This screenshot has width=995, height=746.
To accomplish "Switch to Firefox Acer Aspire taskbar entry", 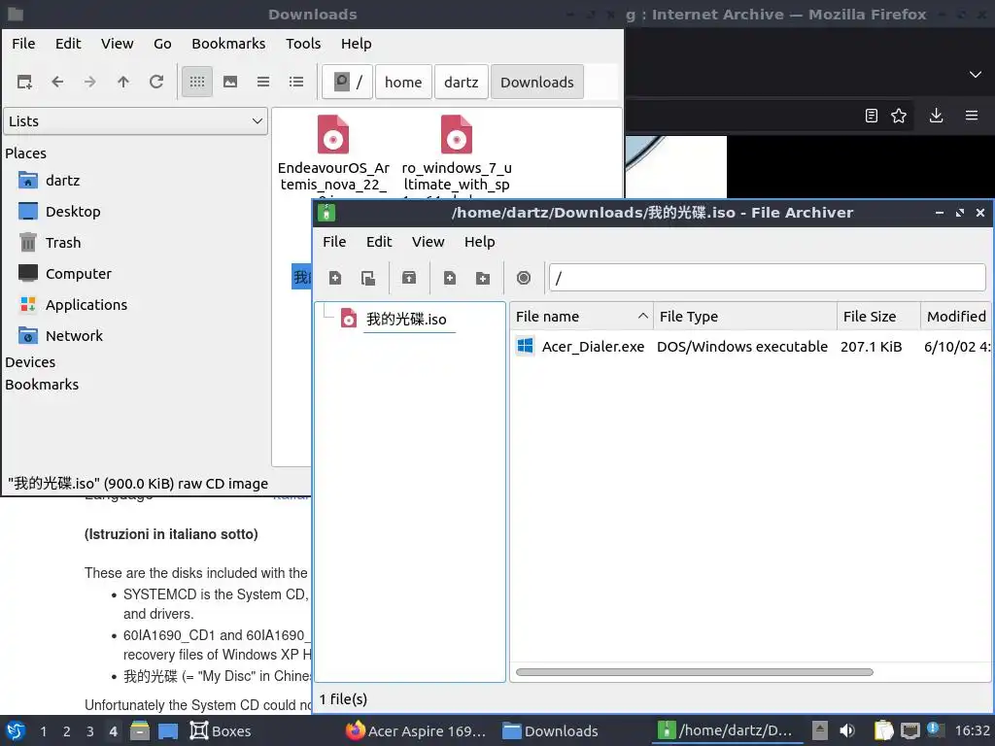I will point(416,730).
